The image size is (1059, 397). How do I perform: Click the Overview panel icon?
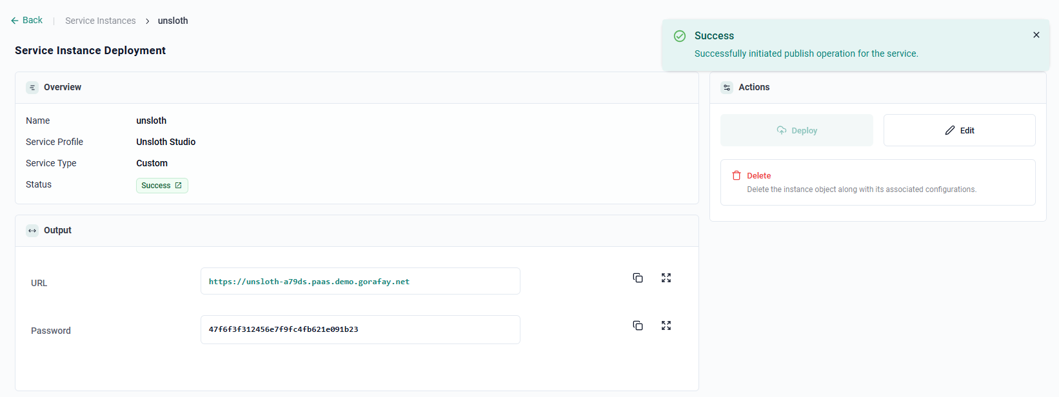(32, 88)
